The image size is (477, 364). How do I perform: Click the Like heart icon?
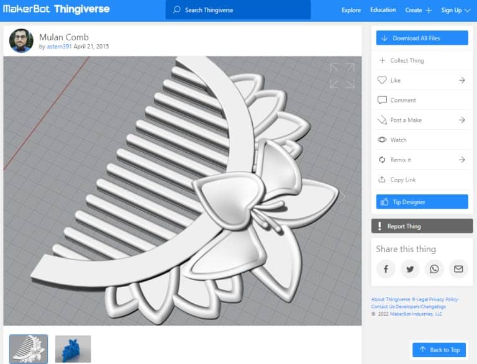[x=382, y=80]
